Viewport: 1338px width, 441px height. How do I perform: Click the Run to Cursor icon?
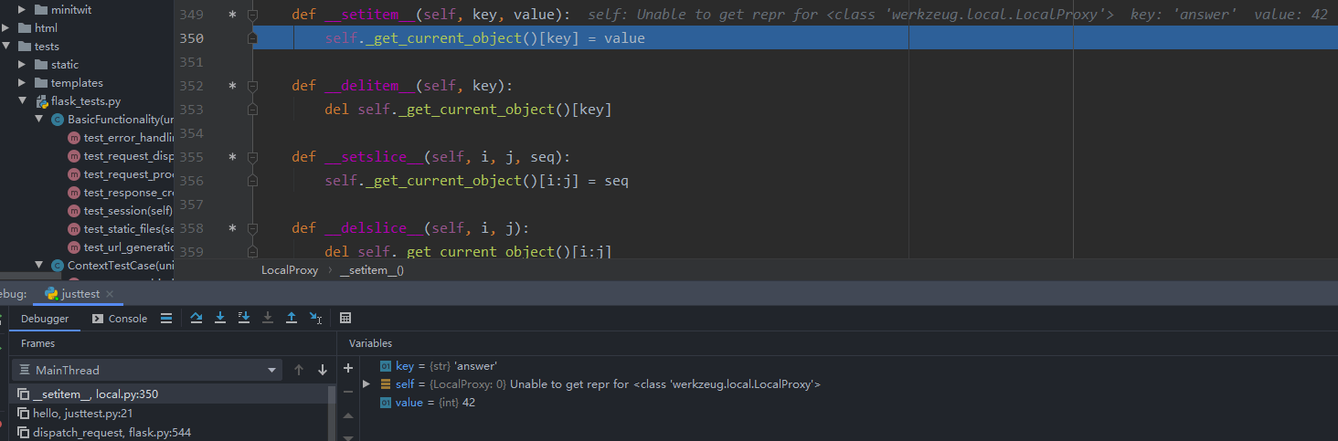coord(315,318)
